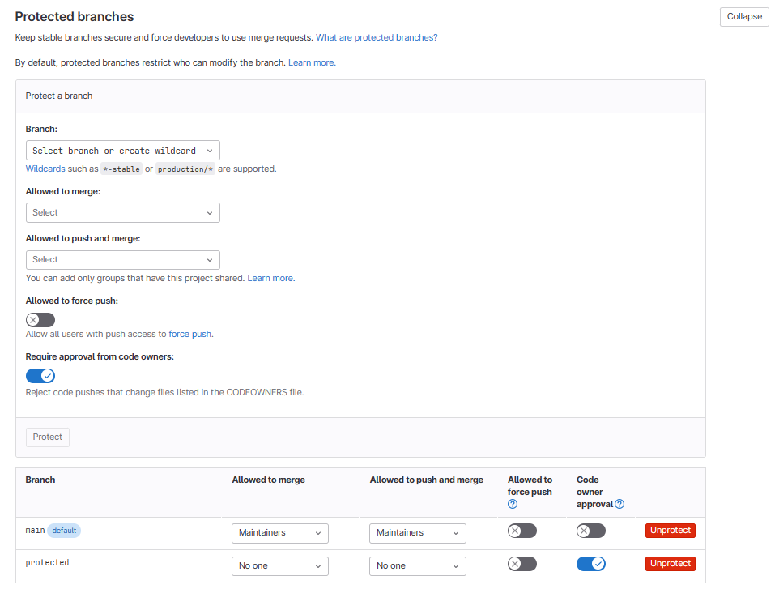Open the Allowed to push and merge Select dropdown

coord(122,260)
